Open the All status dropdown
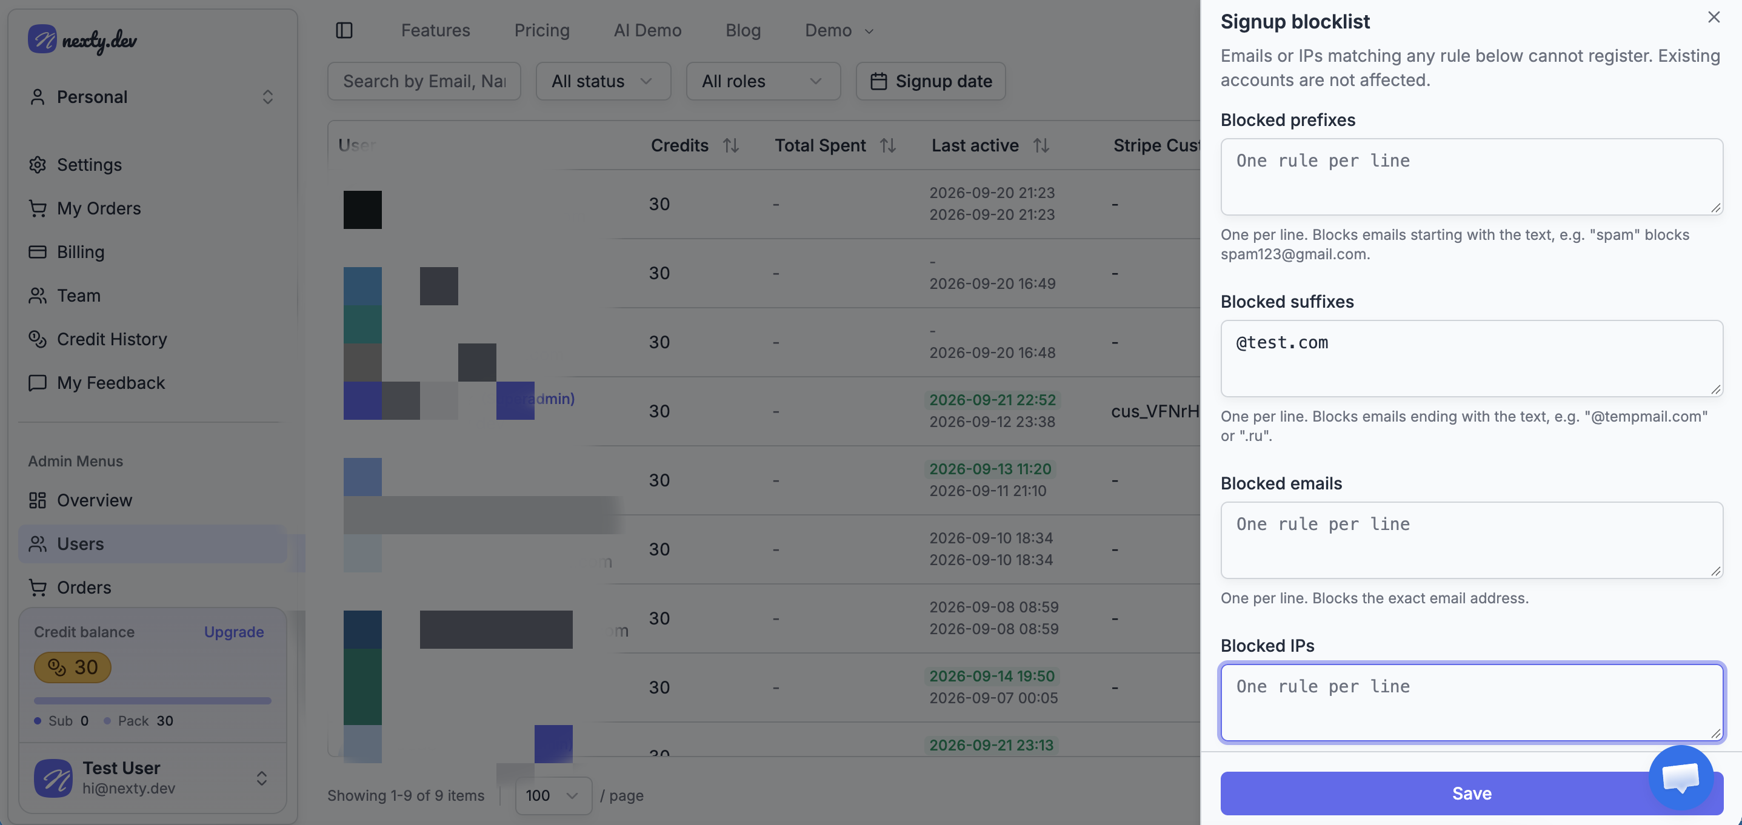This screenshot has width=1742, height=825. (x=603, y=81)
